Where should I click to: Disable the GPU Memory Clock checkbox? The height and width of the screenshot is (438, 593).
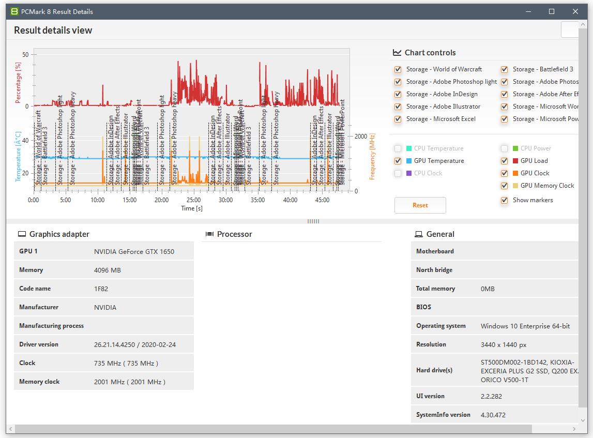coord(504,186)
